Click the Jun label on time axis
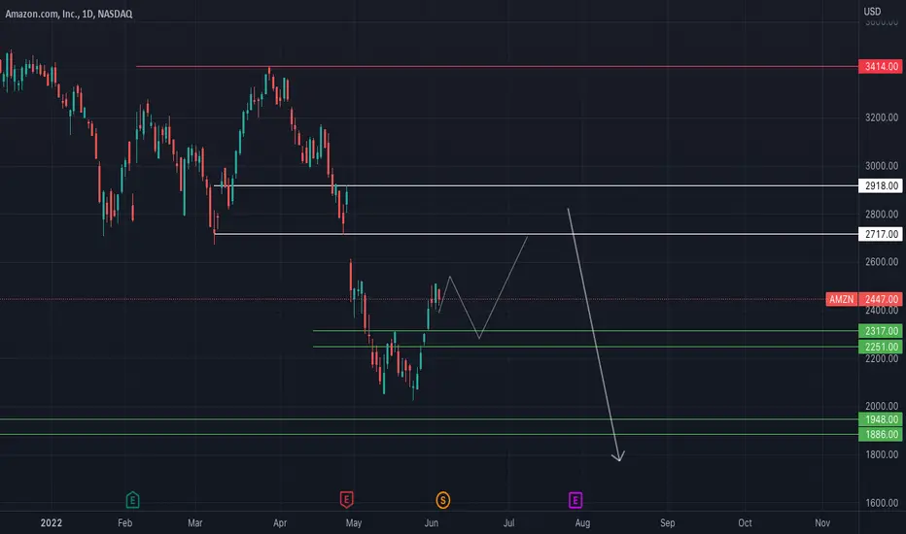This screenshot has height=534, width=906. [x=431, y=522]
